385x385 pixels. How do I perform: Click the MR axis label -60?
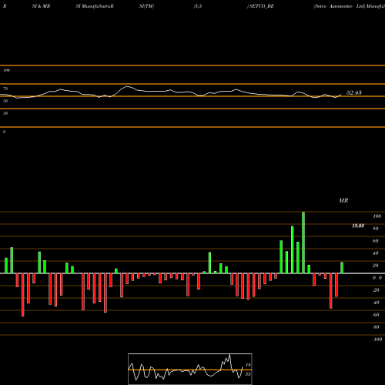pyautogui.click(x=376, y=315)
